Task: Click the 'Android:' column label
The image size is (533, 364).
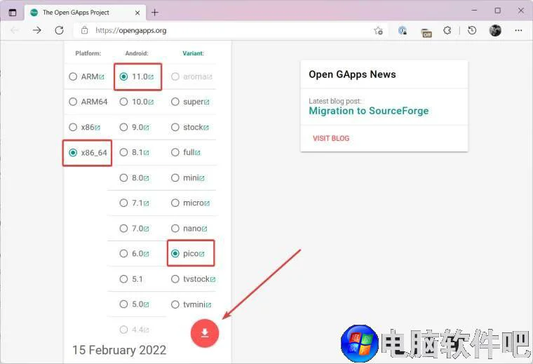Action: pyautogui.click(x=137, y=53)
